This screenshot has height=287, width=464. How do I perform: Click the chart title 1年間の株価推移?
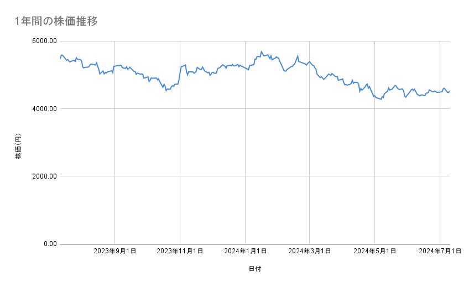point(57,21)
